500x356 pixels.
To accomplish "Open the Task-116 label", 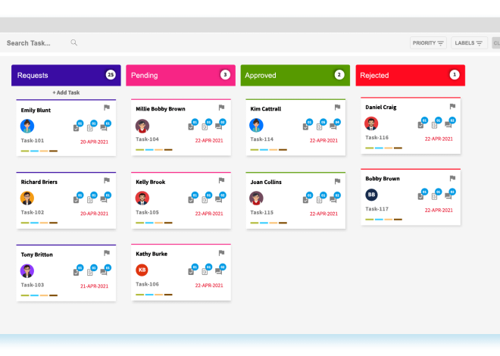I will point(377,138).
